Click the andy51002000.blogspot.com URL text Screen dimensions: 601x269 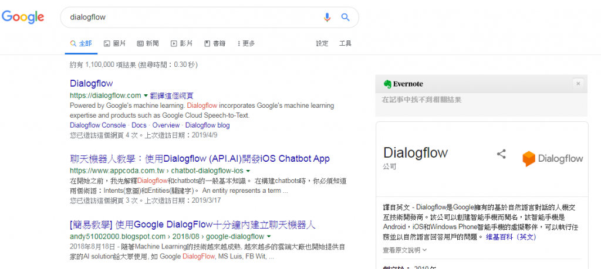(x=167, y=237)
